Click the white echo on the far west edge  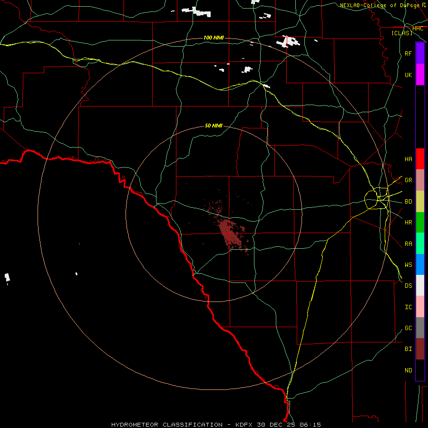[7, 277]
